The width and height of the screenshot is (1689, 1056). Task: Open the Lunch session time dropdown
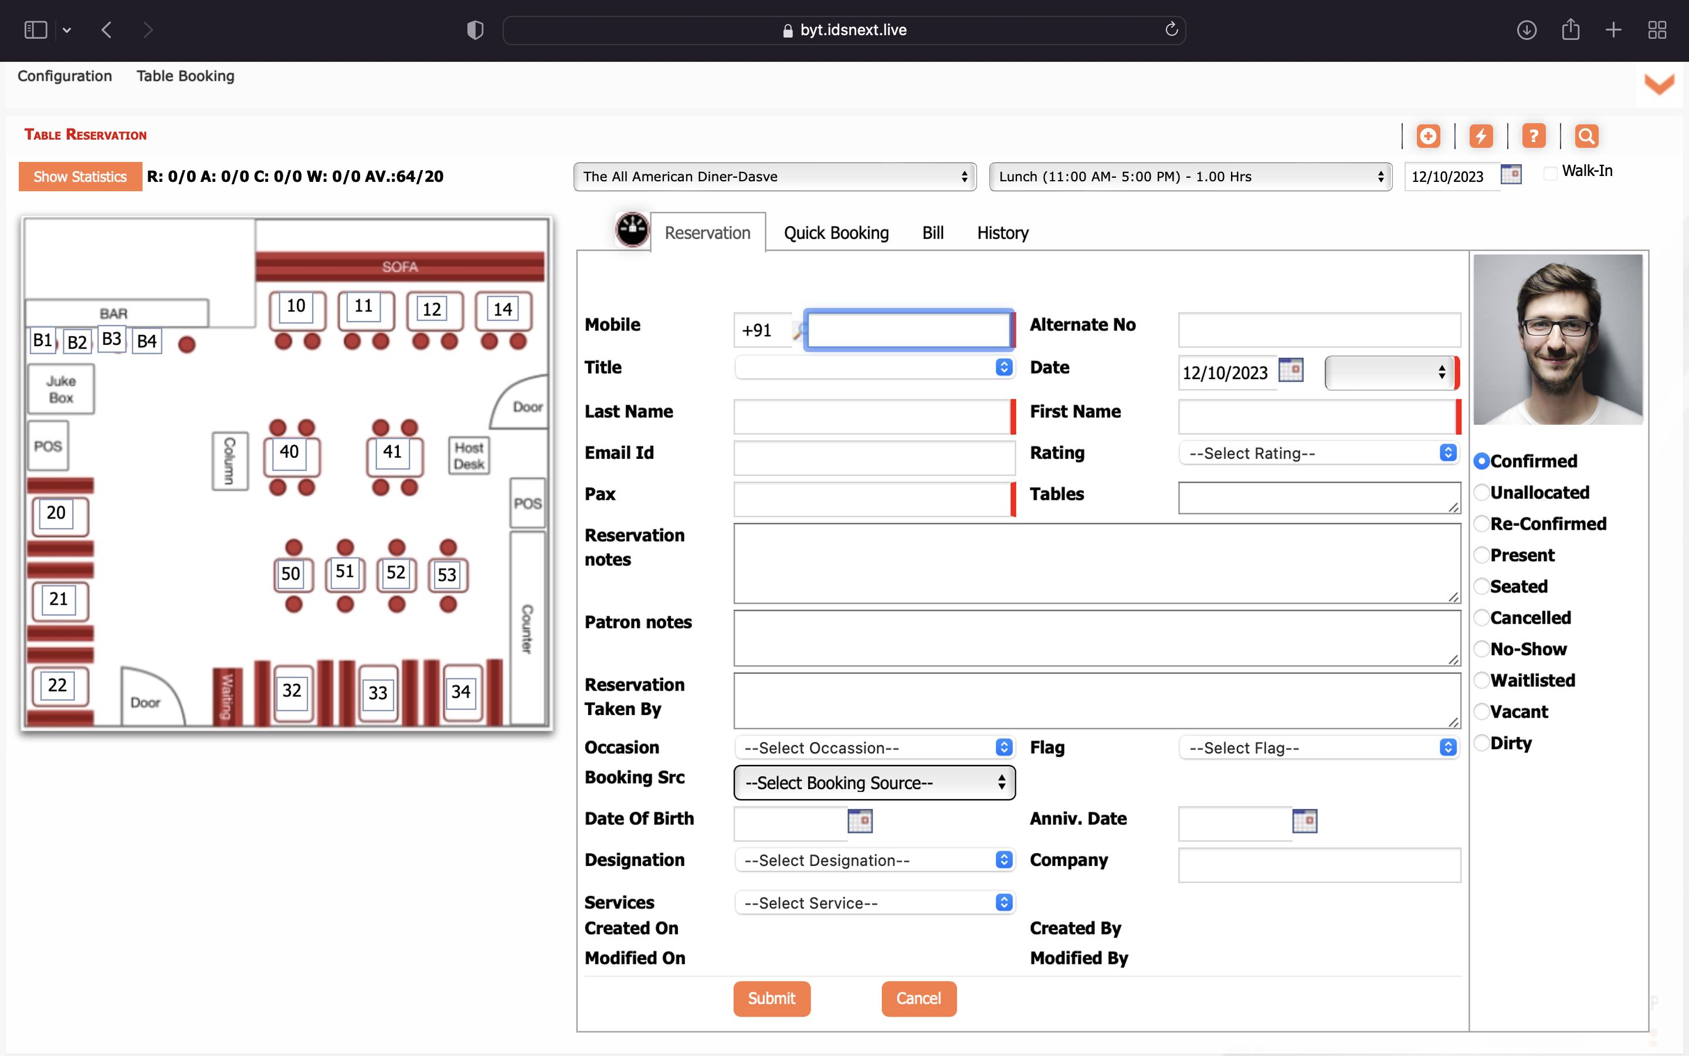pyautogui.click(x=1190, y=177)
